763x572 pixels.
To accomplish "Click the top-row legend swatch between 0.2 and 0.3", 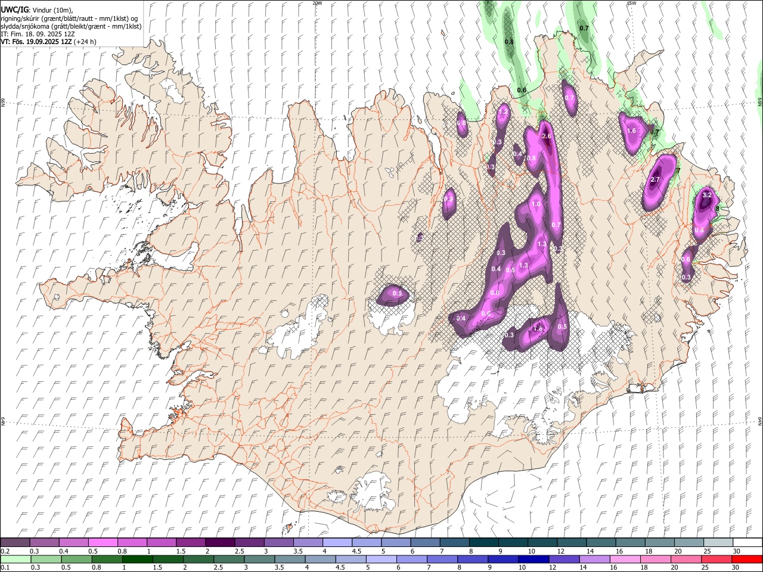I will point(15,542).
